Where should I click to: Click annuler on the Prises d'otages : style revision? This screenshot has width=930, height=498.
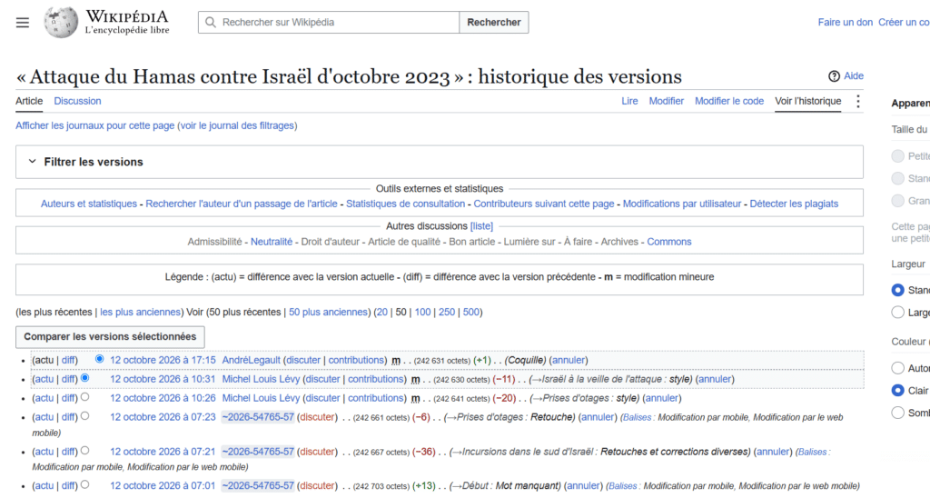click(x=662, y=398)
